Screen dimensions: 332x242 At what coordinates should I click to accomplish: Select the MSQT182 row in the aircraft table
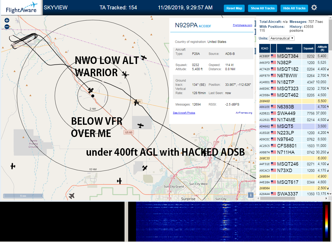pos(294,69)
